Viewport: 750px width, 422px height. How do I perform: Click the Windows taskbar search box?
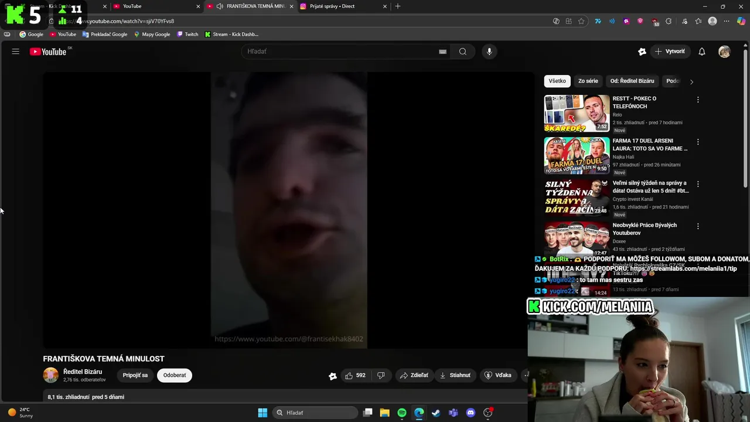pos(316,413)
